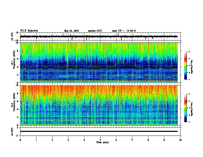Click time axis tick label "6"
The width and height of the screenshot is (203, 157).
(116, 140)
